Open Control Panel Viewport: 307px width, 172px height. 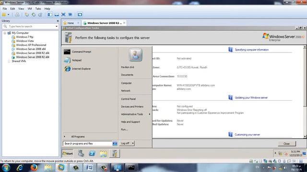click(128, 99)
